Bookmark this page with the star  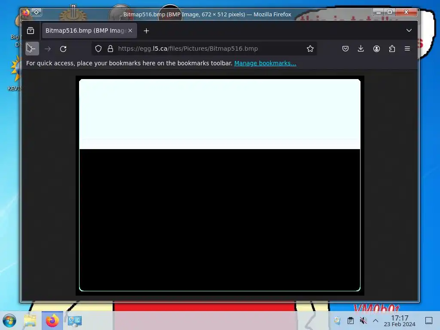click(x=310, y=49)
